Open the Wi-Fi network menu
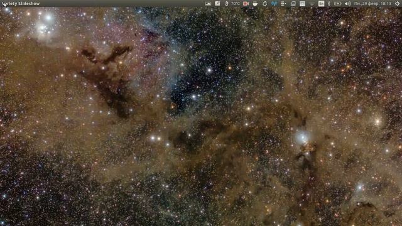Screen dimensions: 402x226 tap(312, 4)
